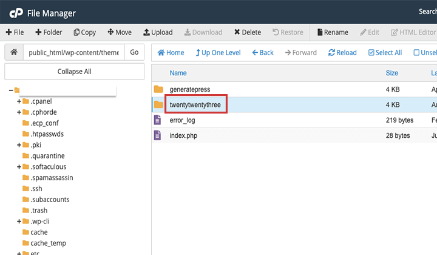This screenshot has width=437, height=255.
Task: Open the Copy tool in toolbar
Action: [85, 32]
